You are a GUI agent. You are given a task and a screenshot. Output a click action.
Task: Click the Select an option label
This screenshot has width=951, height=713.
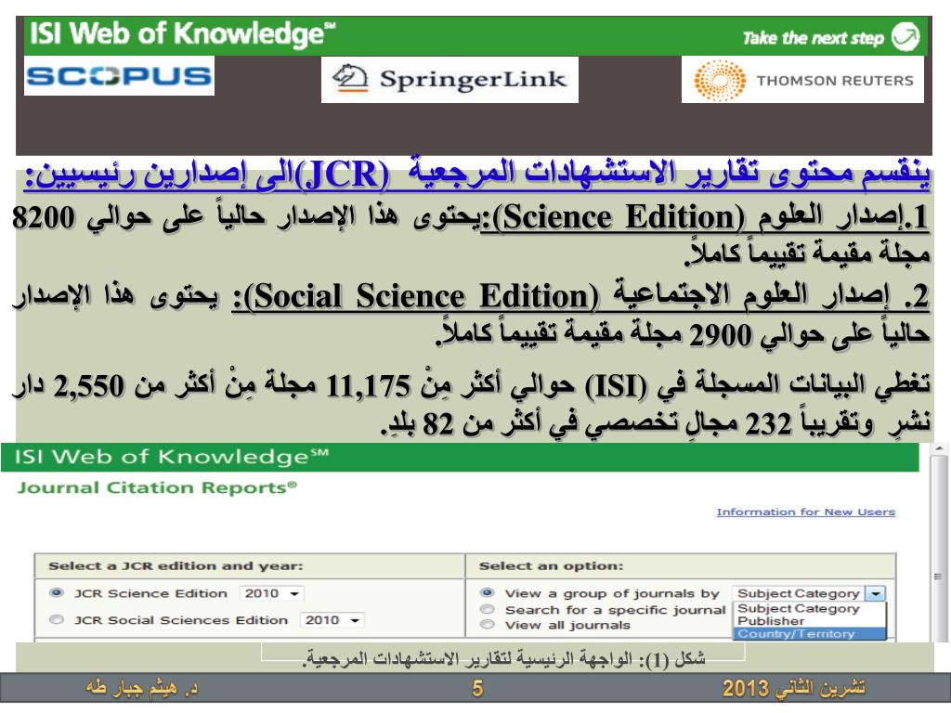tap(551, 565)
